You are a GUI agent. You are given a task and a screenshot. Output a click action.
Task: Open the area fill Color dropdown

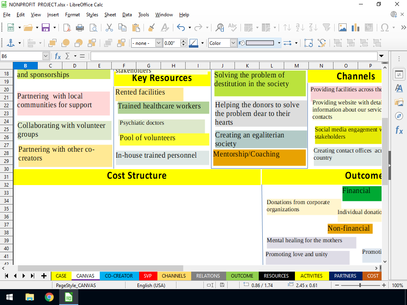tap(233, 43)
